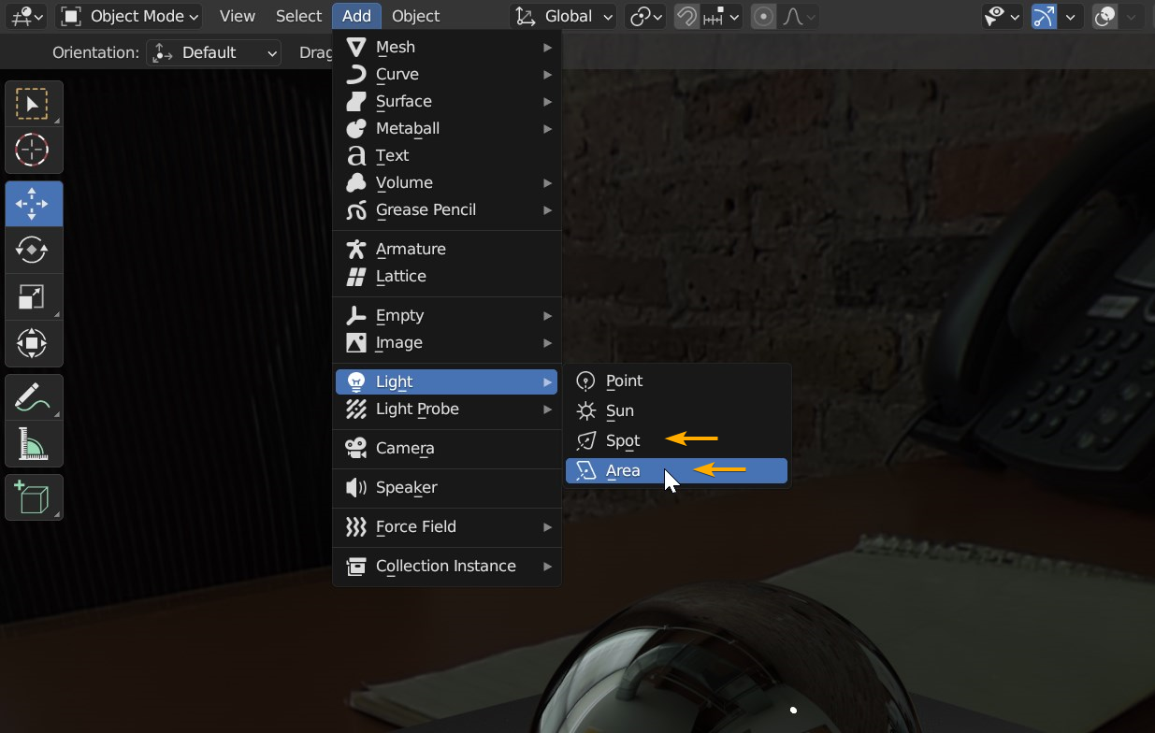Screen dimensions: 1155x733
Task: Add an Armature object
Action: pos(447,249)
